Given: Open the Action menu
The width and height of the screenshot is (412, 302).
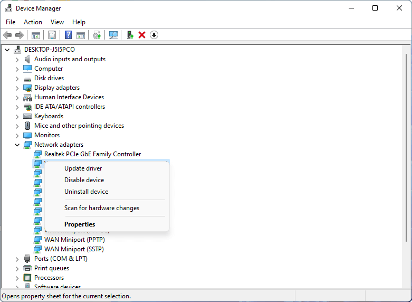Looking at the screenshot, I should (x=33, y=22).
